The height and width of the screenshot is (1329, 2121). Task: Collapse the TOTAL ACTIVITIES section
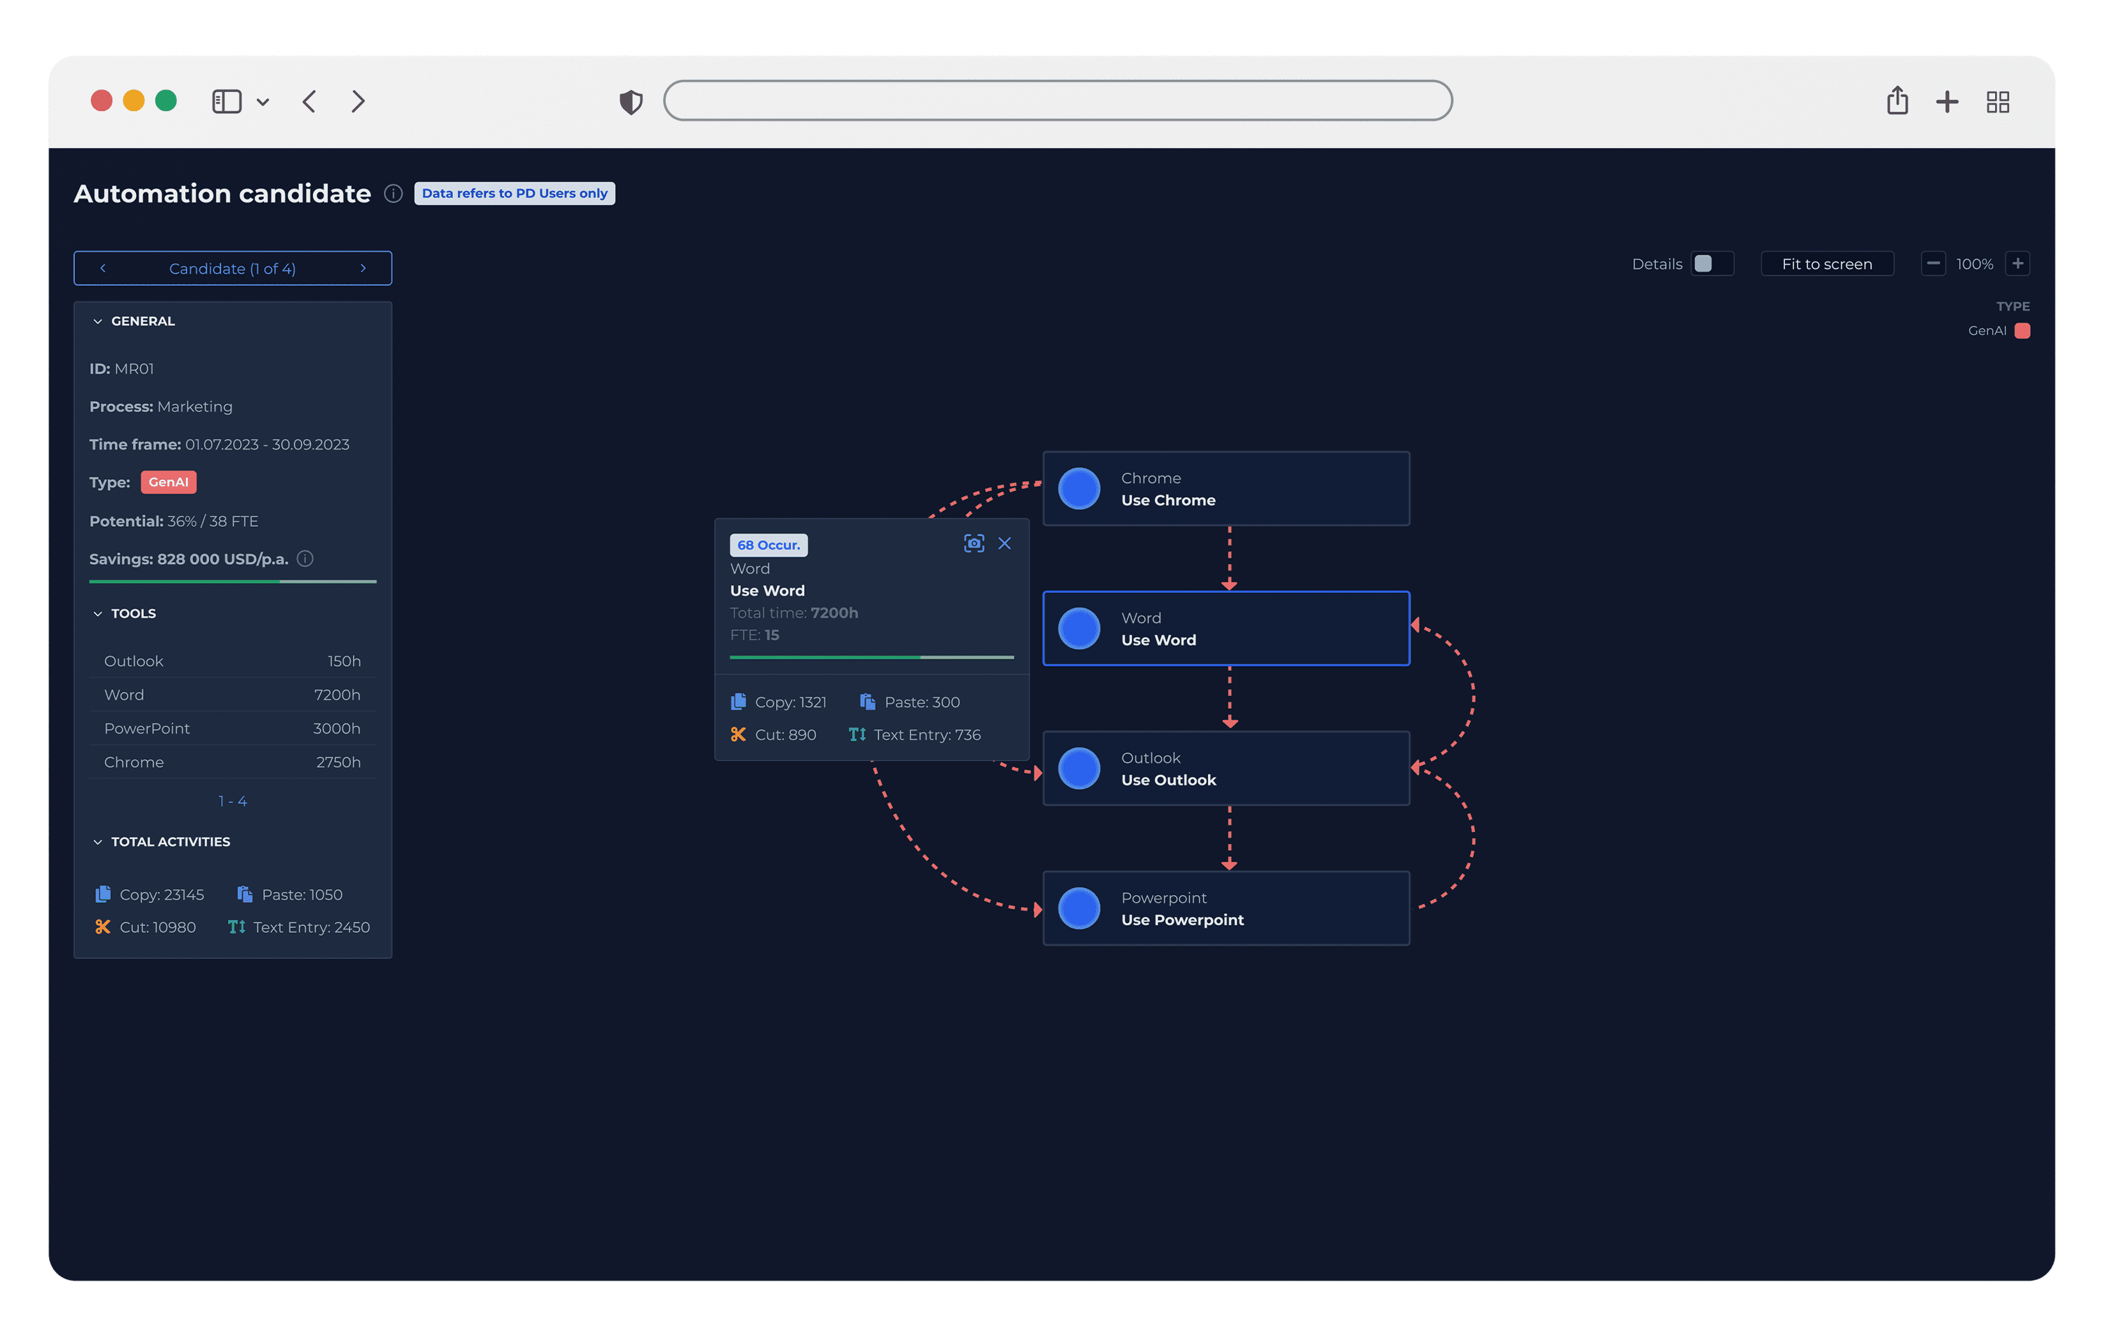tap(98, 841)
